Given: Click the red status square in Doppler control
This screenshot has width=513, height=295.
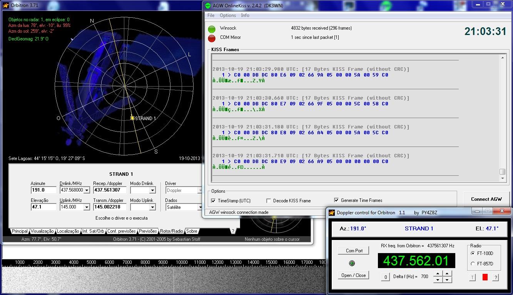Looking at the screenshot, I should [x=485, y=277].
